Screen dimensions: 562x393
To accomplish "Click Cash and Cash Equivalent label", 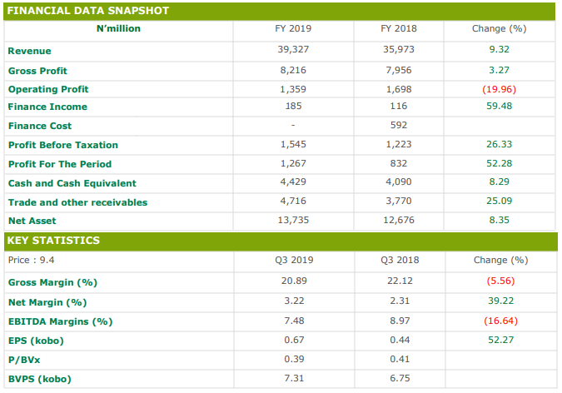I will click(x=72, y=183).
